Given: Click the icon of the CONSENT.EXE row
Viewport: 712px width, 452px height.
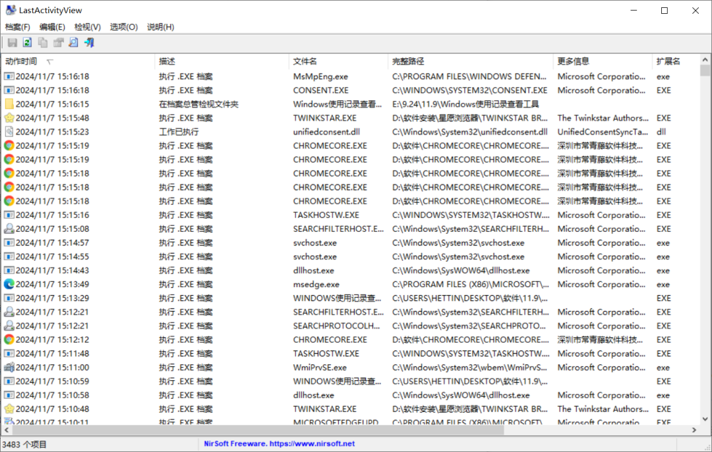Looking at the screenshot, I should [x=9, y=90].
